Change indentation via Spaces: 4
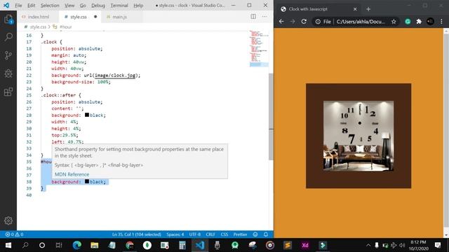449x252 pixels. tap(175, 234)
